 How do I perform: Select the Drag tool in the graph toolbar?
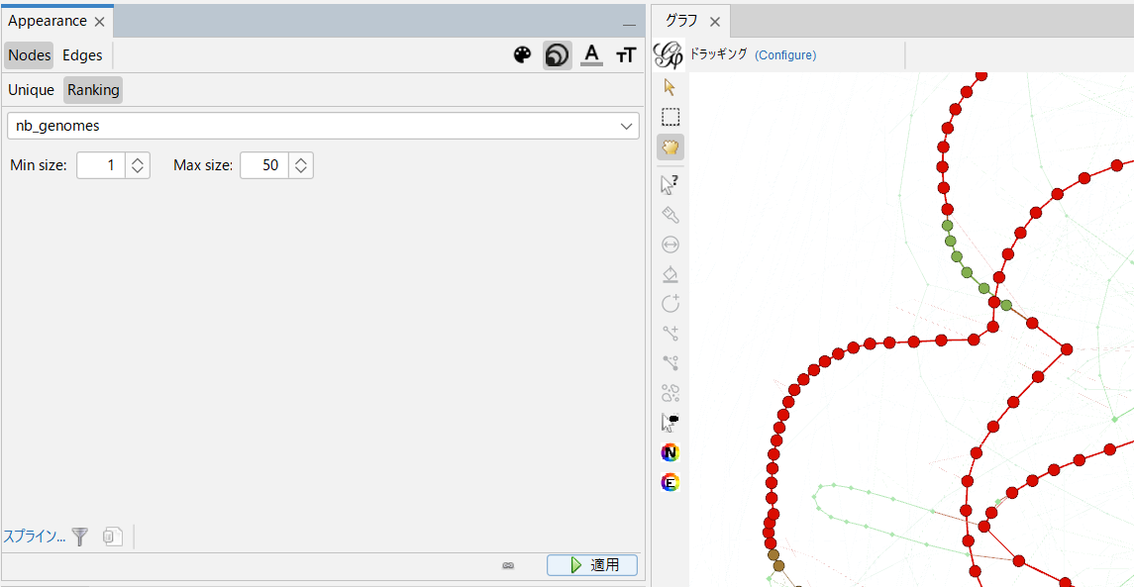(670, 147)
